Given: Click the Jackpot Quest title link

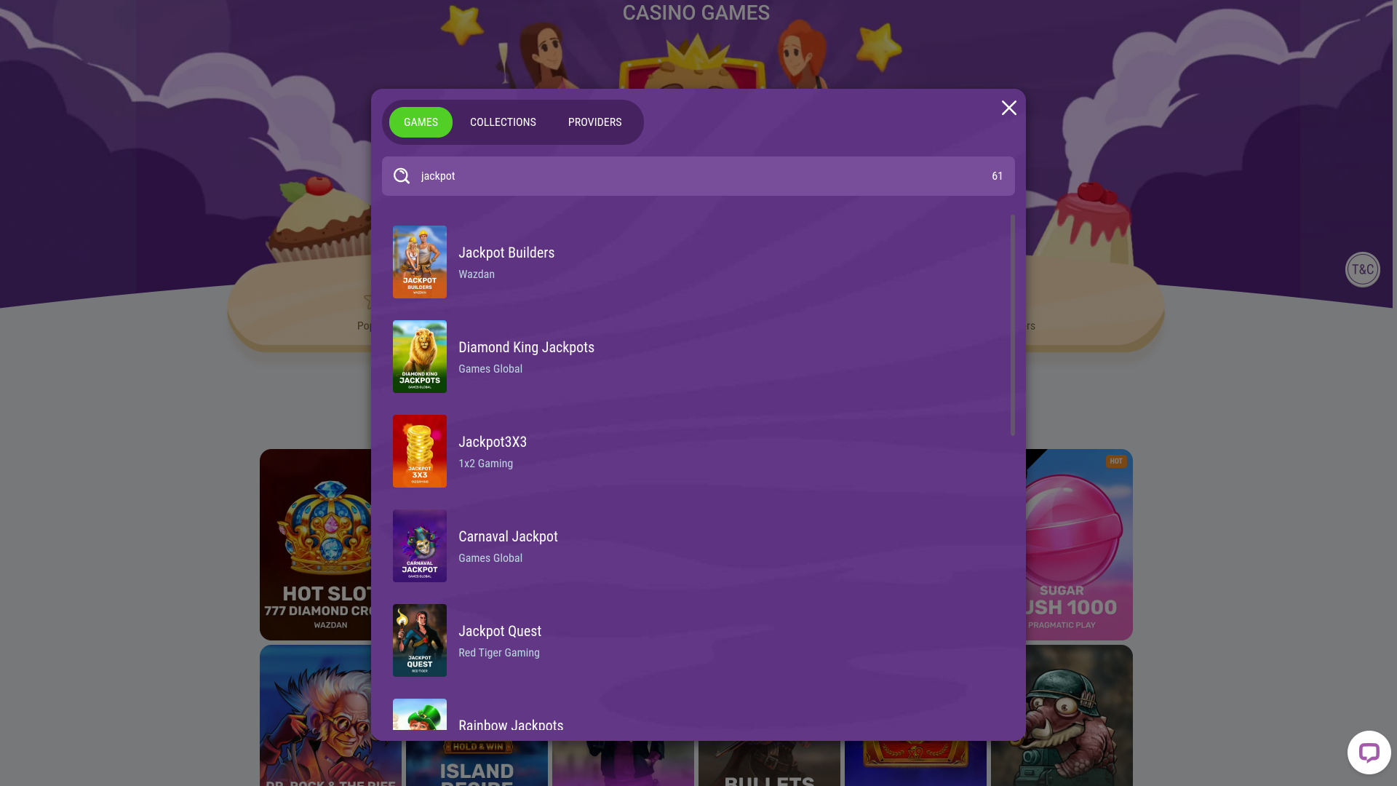Looking at the screenshot, I should click(x=500, y=631).
